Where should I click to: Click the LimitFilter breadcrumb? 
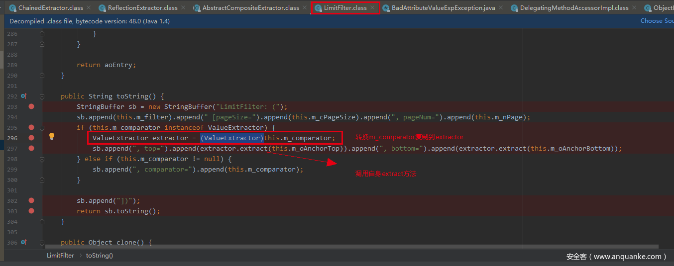(x=60, y=256)
